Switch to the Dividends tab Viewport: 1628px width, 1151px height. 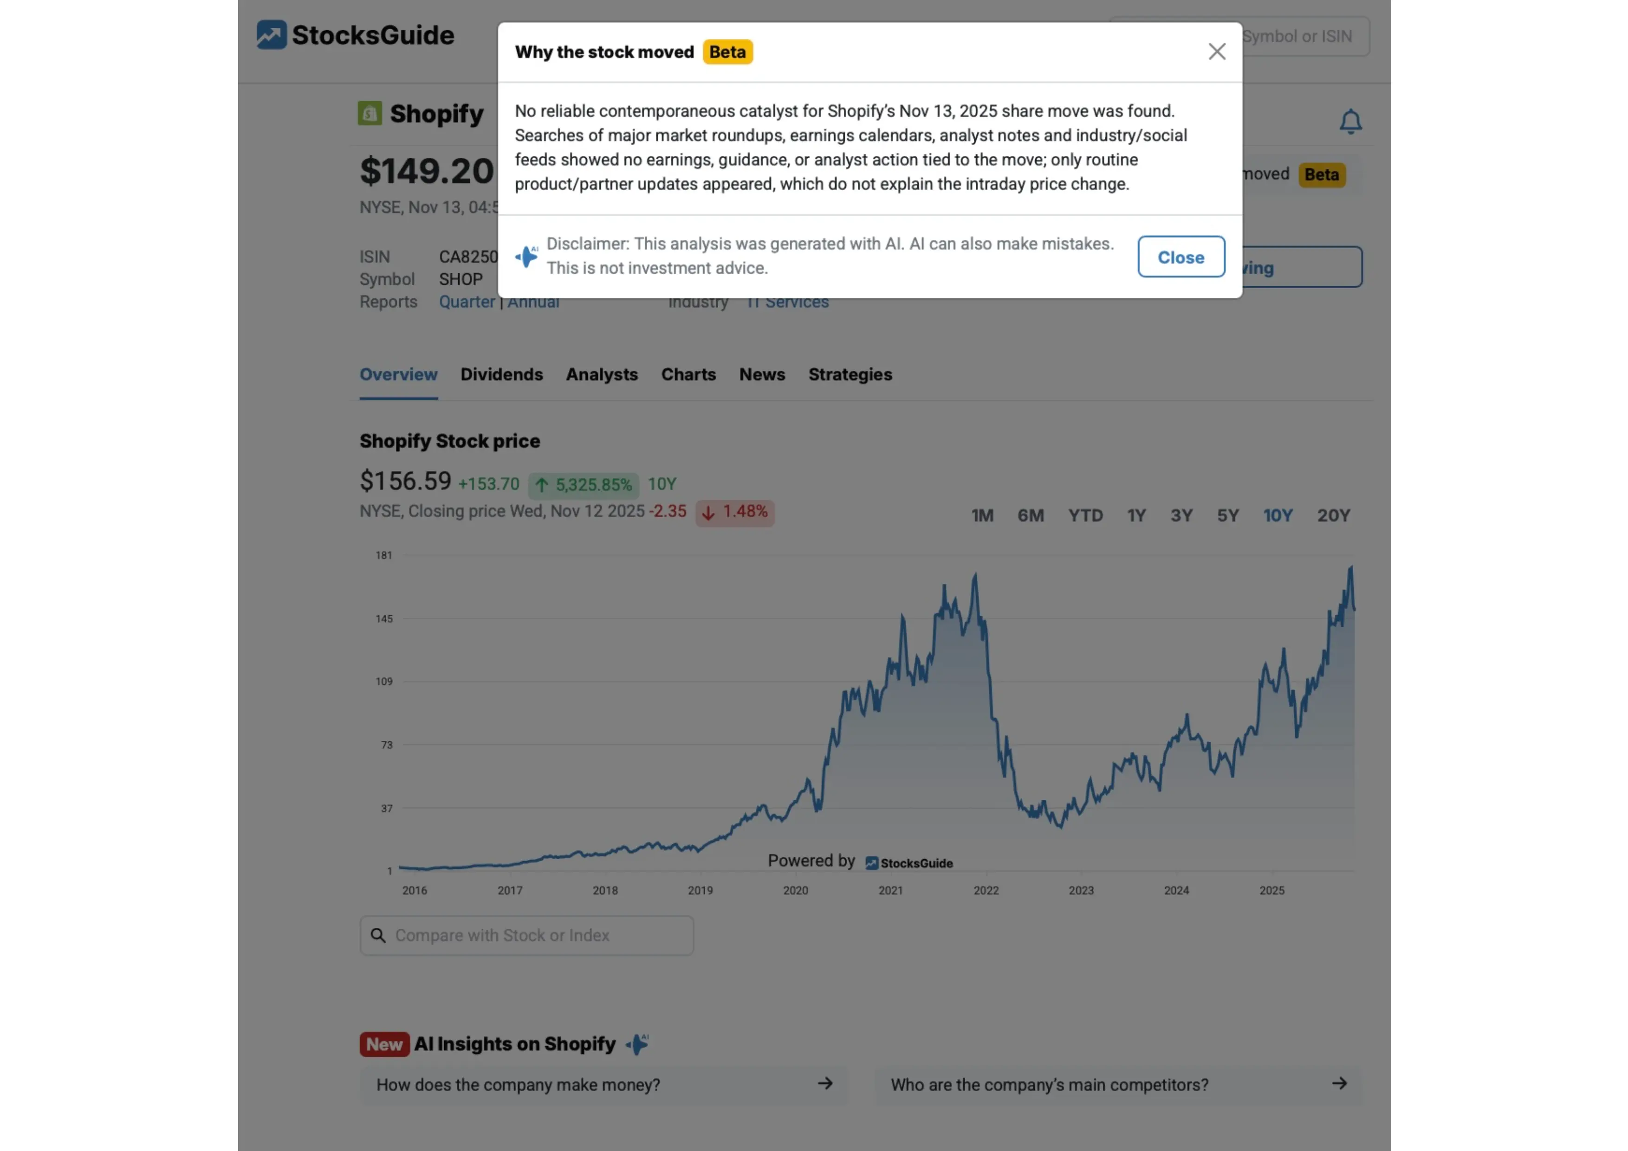pyautogui.click(x=502, y=374)
